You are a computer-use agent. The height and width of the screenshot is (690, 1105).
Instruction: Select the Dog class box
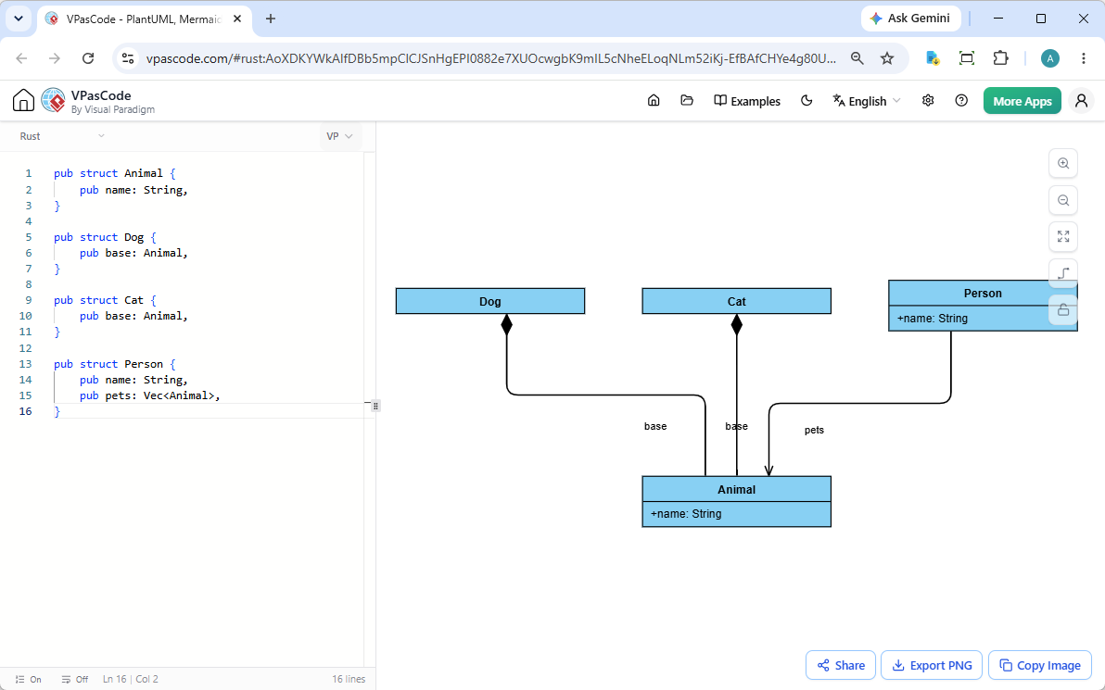pos(490,301)
